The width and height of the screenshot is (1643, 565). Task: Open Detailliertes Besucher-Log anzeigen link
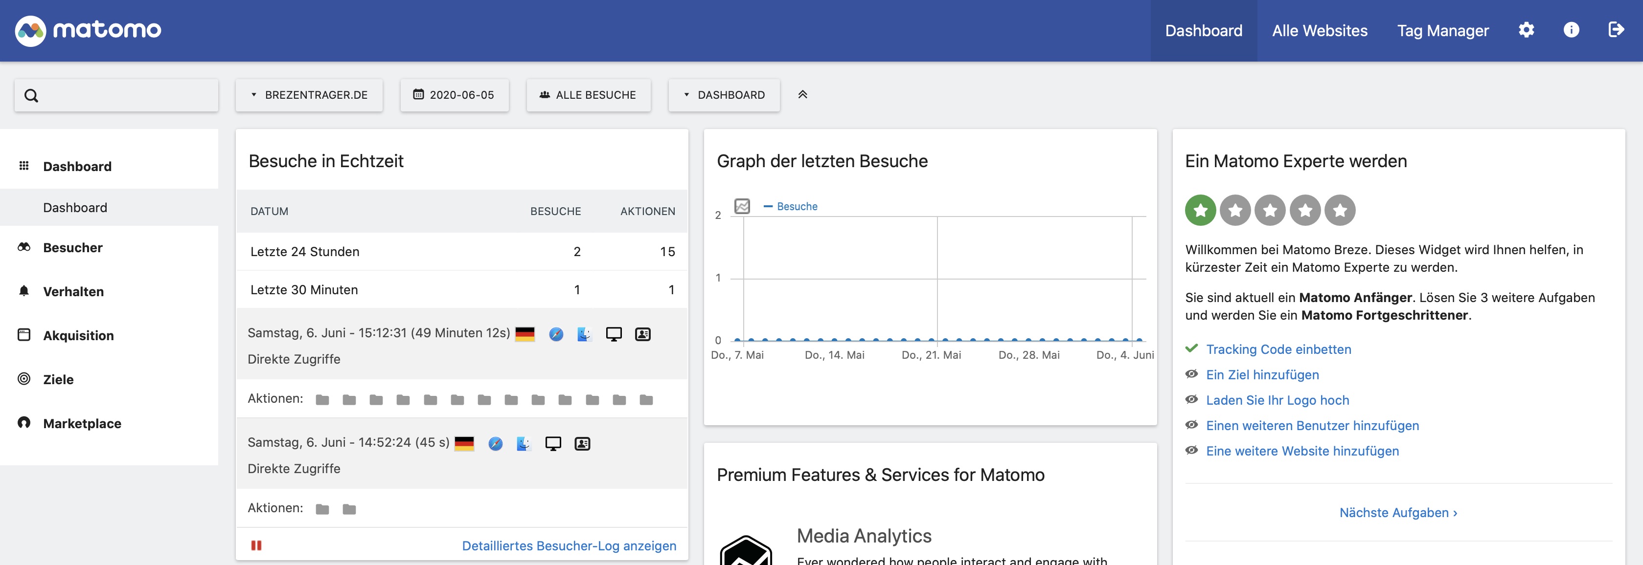(569, 546)
